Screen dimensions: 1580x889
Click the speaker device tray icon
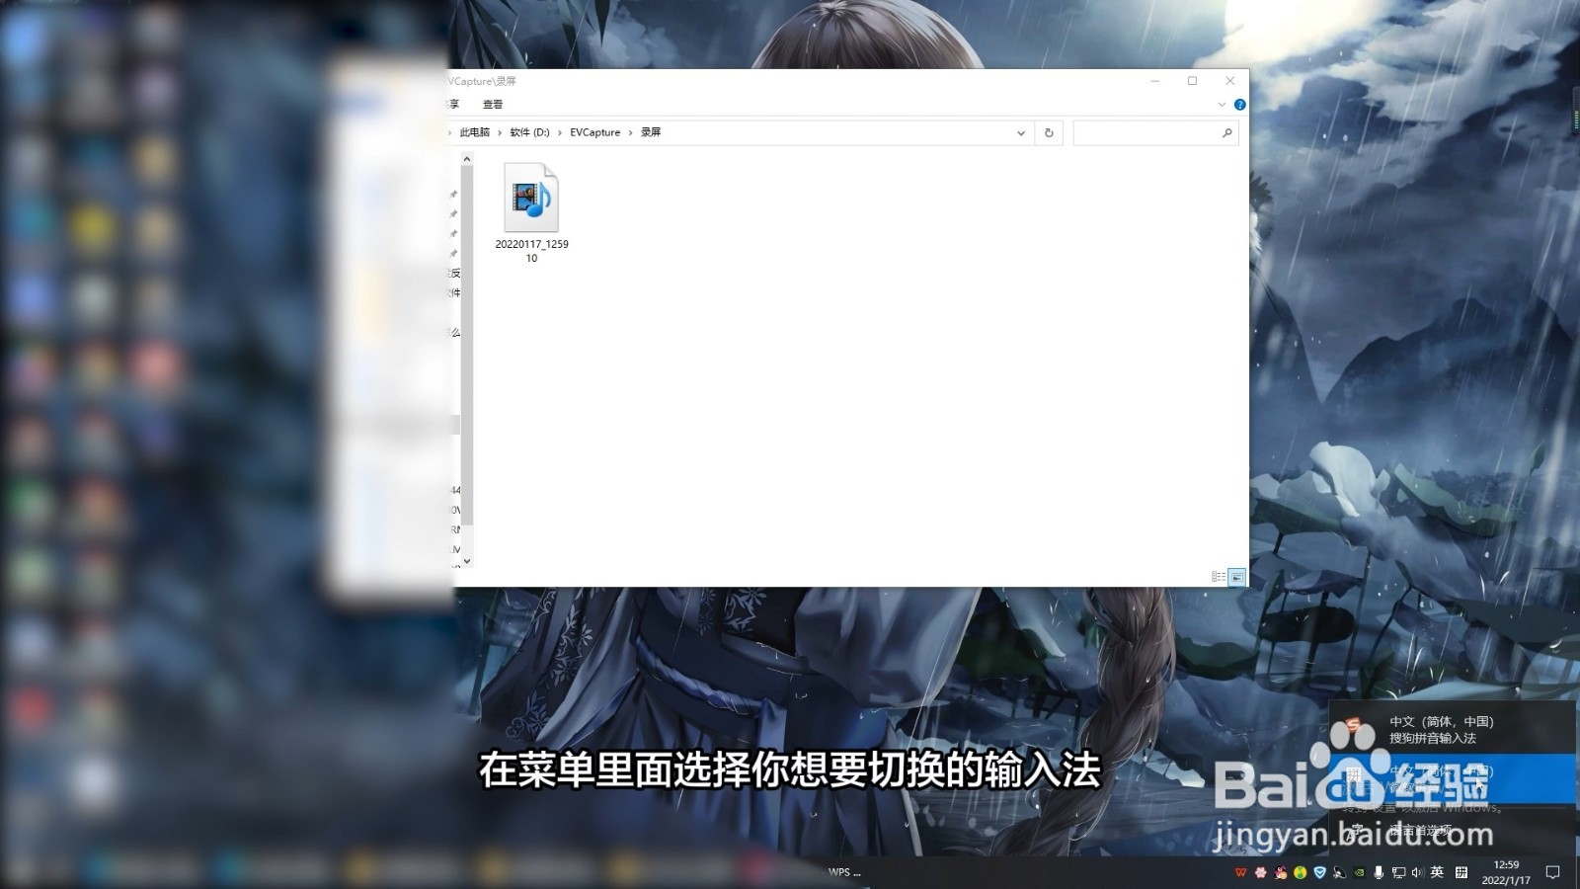coord(1339,872)
